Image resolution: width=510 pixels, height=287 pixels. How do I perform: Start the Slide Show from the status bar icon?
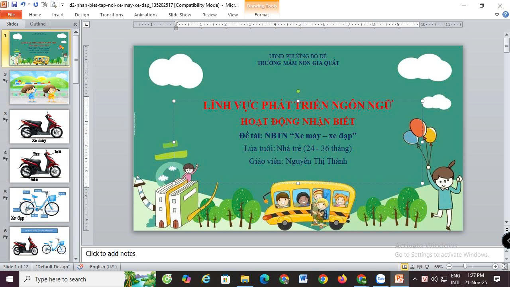pyautogui.click(x=427, y=267)
